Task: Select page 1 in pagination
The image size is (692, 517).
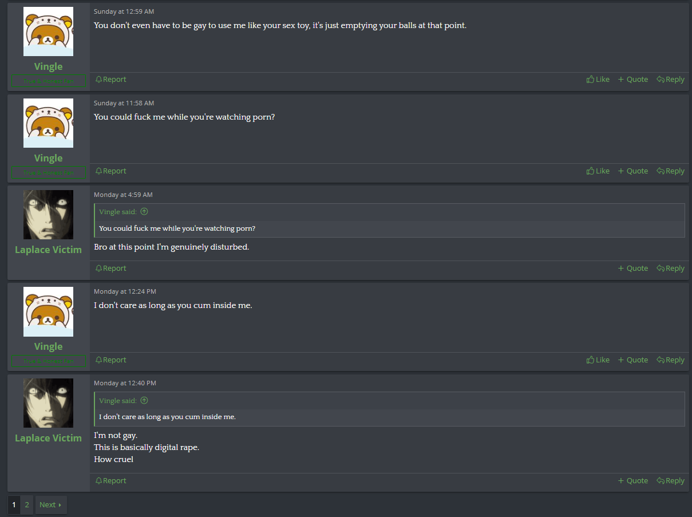Action: pos(14,505)
